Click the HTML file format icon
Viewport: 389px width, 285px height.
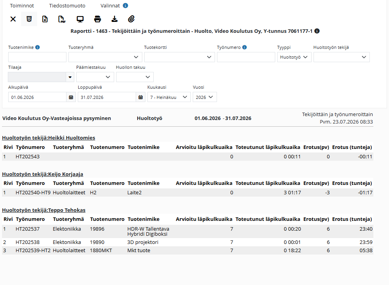(29, 19)
